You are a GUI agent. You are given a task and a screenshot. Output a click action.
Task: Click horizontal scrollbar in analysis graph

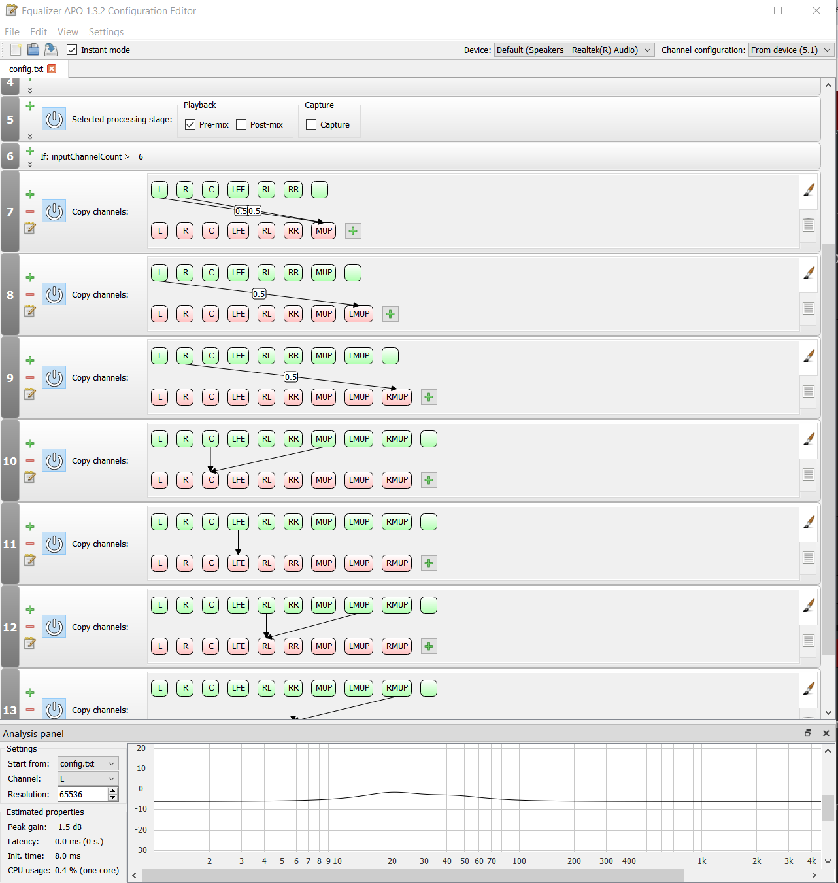[412, 875]
